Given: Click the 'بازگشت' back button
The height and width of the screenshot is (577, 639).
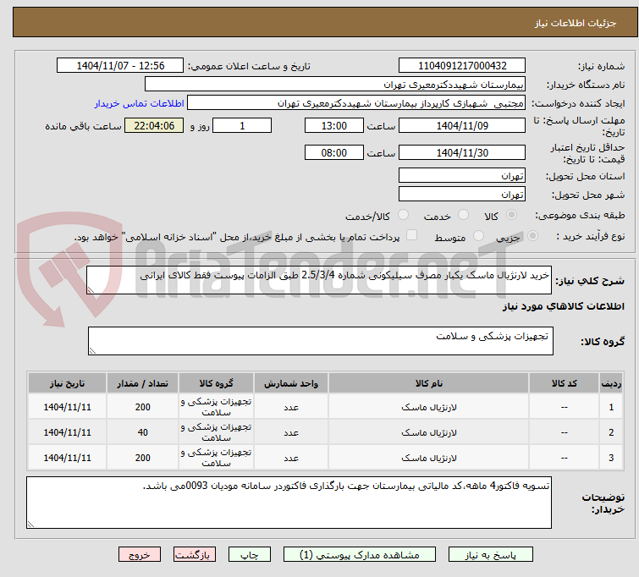Looking at the screenshot, I should point(194,555).
